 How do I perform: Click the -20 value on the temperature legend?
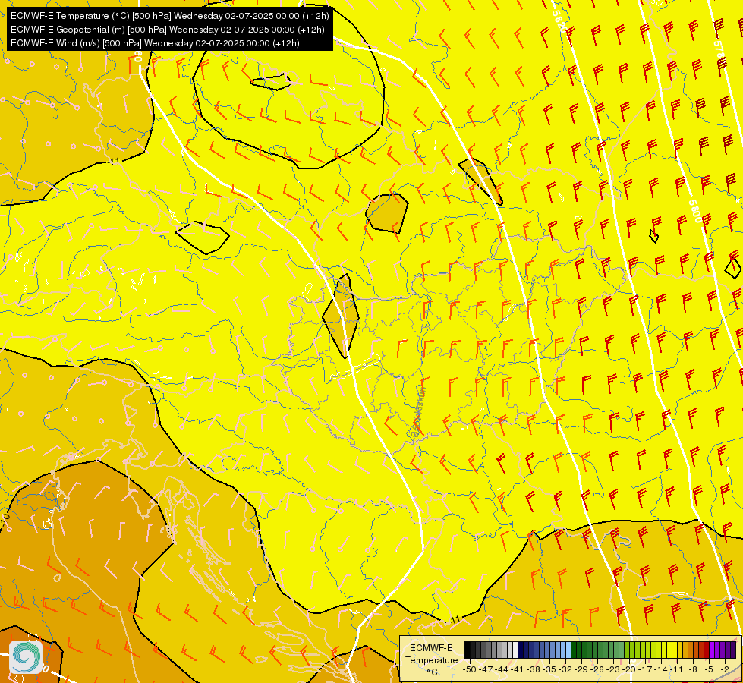click(x=629, y=669)
